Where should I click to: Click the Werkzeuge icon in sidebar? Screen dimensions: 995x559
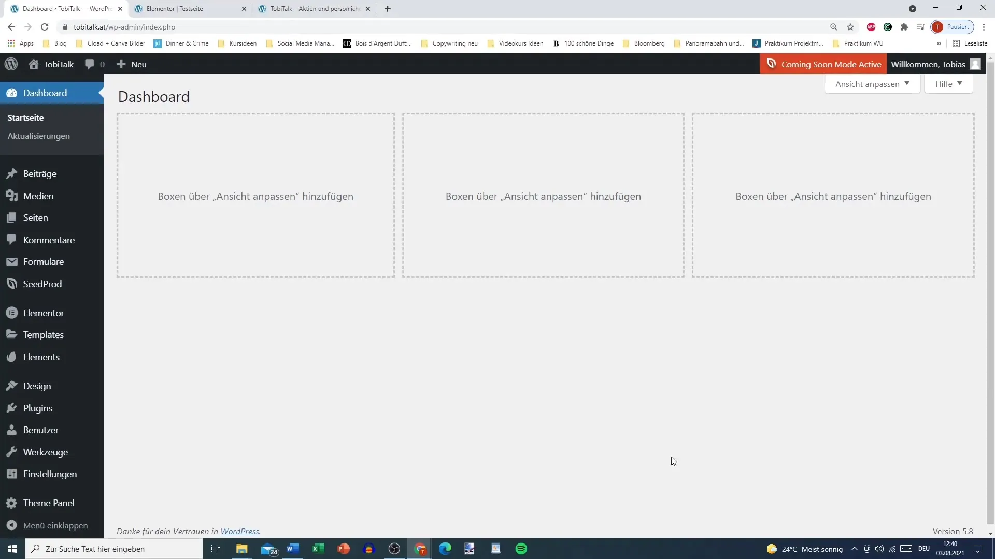(11, 452)
